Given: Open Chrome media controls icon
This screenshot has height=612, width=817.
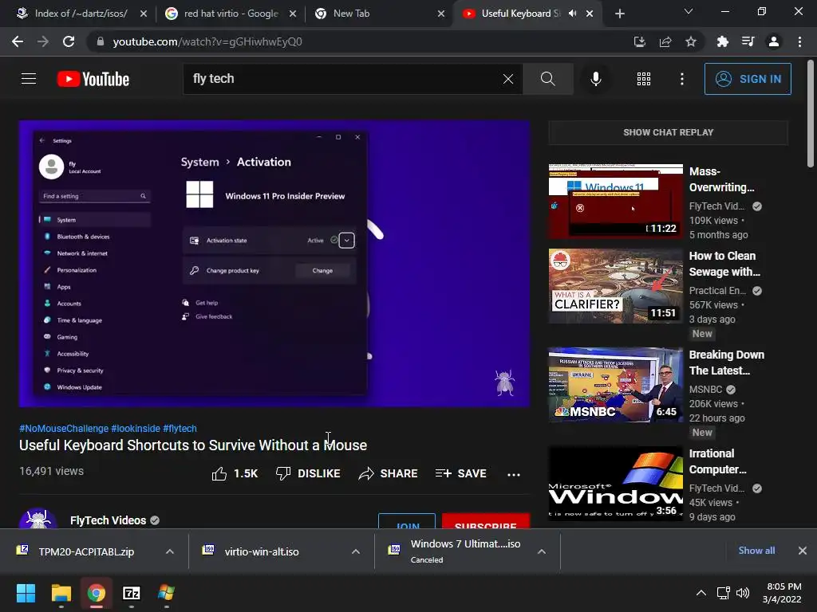Looking at the screenshot, I should point(748,41).
